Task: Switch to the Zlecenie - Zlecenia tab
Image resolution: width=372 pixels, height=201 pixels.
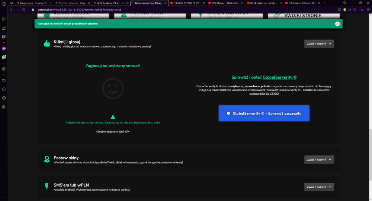Action: pos(73,3)
